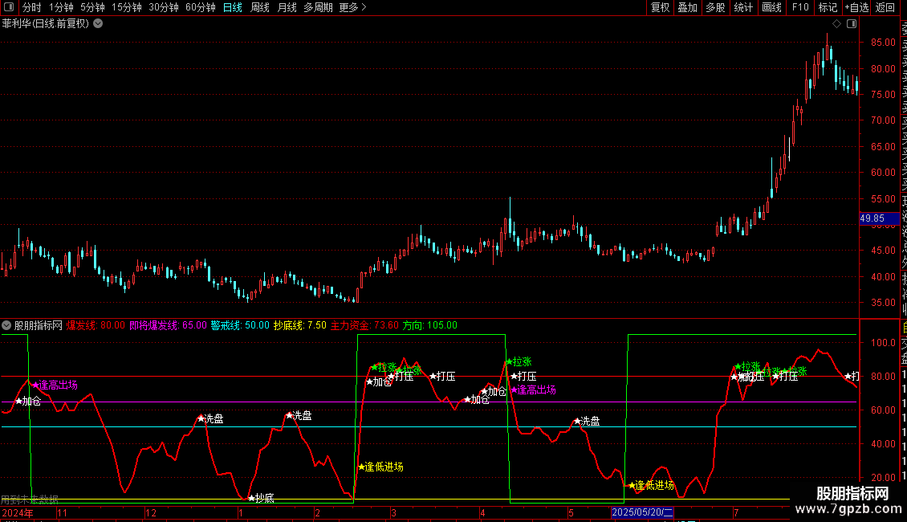
Task: Switch to 周线 weekly tab
Action: click(260, 7)
